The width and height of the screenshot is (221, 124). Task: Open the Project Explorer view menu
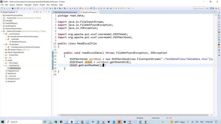click(x=41, y=12)
